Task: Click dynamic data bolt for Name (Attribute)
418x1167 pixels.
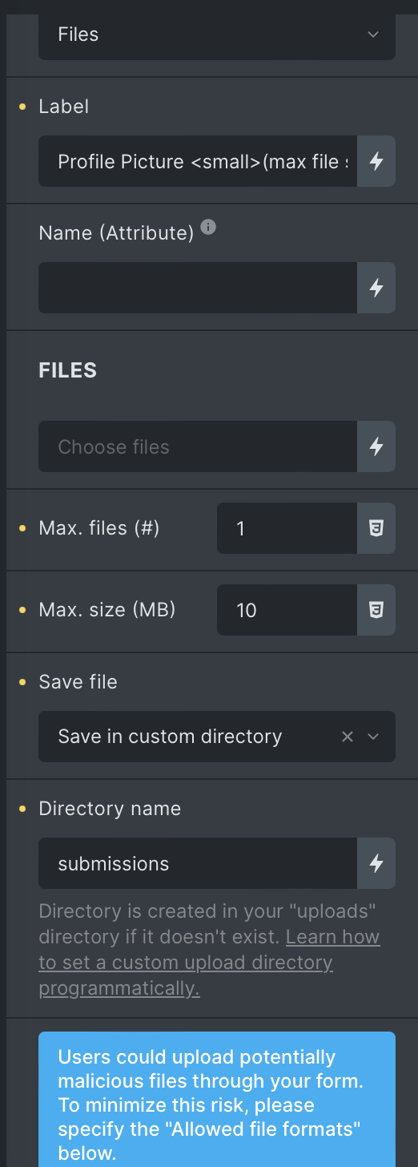Action: 376,288
